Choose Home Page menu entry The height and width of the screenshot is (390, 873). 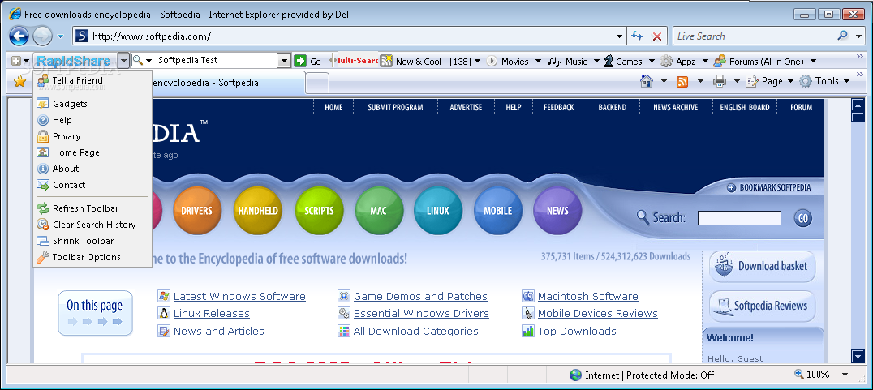point(92,152)
